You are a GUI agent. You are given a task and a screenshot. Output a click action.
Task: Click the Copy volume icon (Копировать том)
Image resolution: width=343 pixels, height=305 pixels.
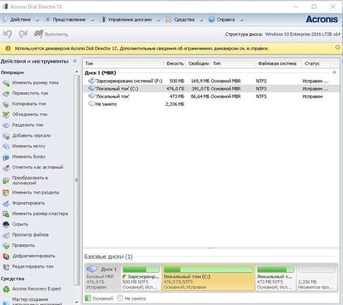pyautogui.click(x=6, y=104)
